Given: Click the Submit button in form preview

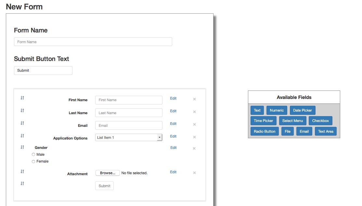Looking at the screenshot, I should click(104, 186).
